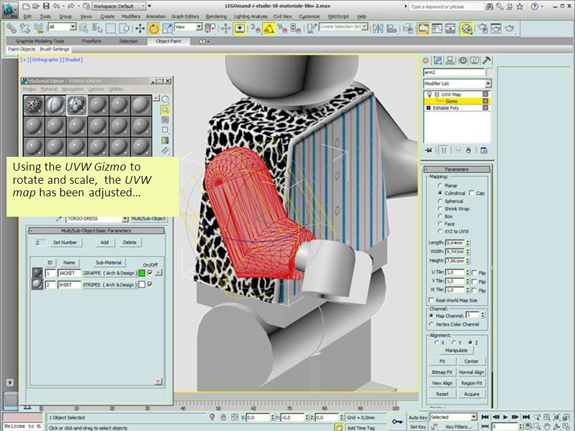
Task: Open the Render Setup dialog icon
Action: pos(483,28)
